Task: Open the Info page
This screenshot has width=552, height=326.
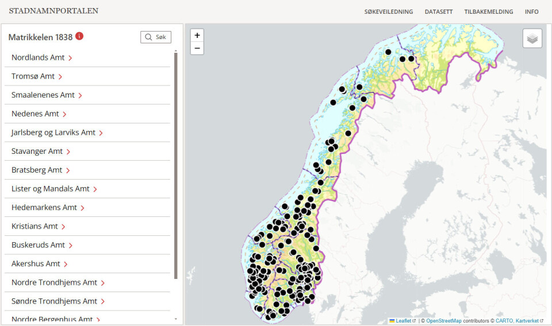Action: tap(531, 11)
